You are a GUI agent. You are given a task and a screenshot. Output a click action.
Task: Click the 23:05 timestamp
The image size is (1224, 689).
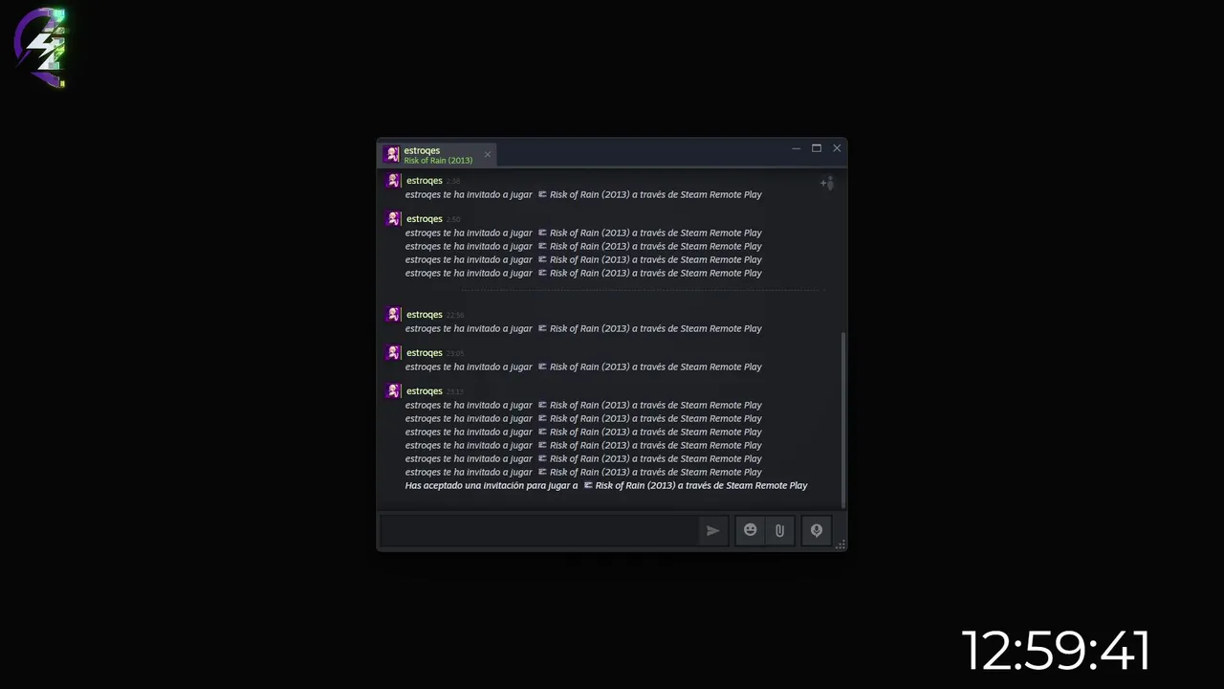tap(455, 354)
